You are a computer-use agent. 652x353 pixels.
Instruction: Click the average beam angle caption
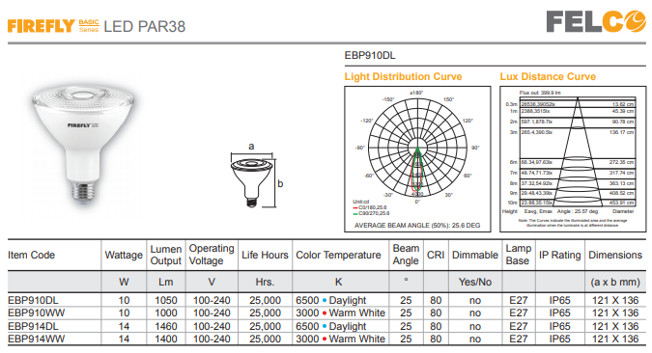coord(417,226)
